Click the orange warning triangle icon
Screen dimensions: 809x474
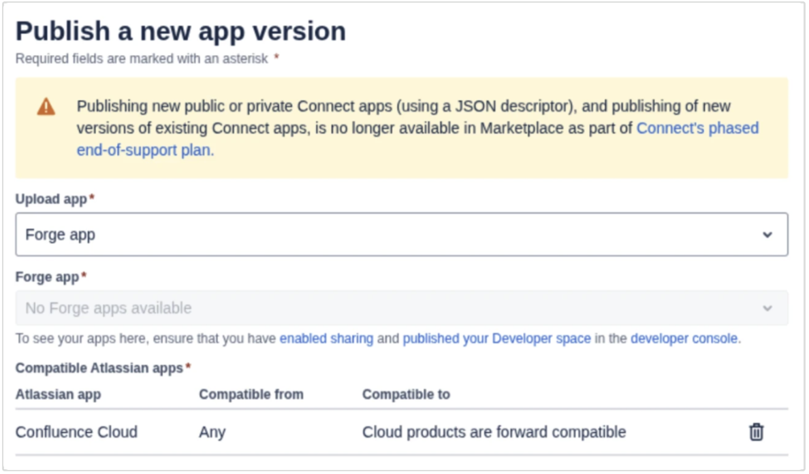click(x=46, y=107)
